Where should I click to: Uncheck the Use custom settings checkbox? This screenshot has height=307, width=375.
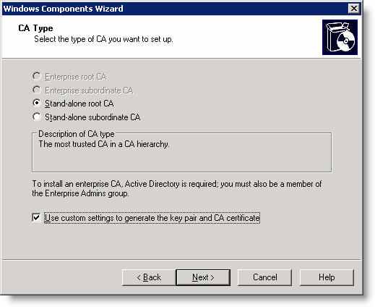pos(36,217)
